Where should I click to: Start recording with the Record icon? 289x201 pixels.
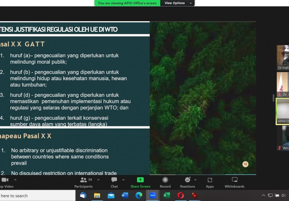pos(165,180)
